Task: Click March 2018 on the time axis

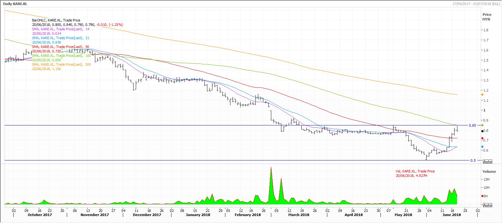Action: [299, 215]
